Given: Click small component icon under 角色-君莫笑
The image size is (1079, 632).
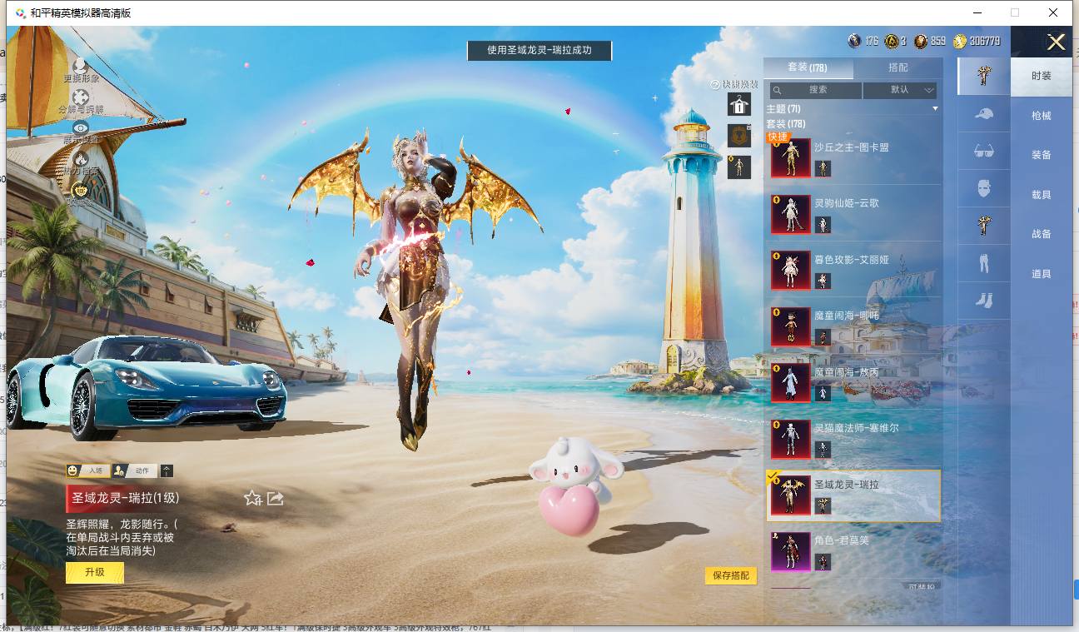Looking at the screenshot, I should (x=823, y=562).
